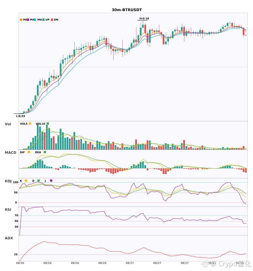Click the VOL10 legend text

click(40, 124)
